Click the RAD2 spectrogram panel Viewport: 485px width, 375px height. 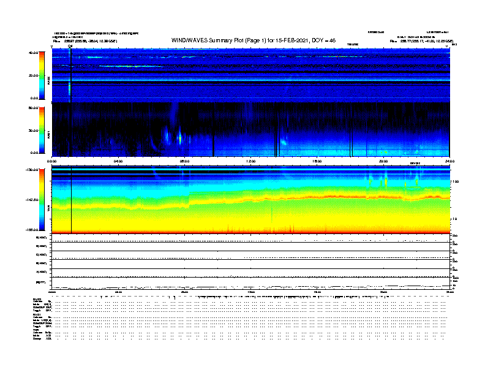pyautogui.click(x=251, y=74)
